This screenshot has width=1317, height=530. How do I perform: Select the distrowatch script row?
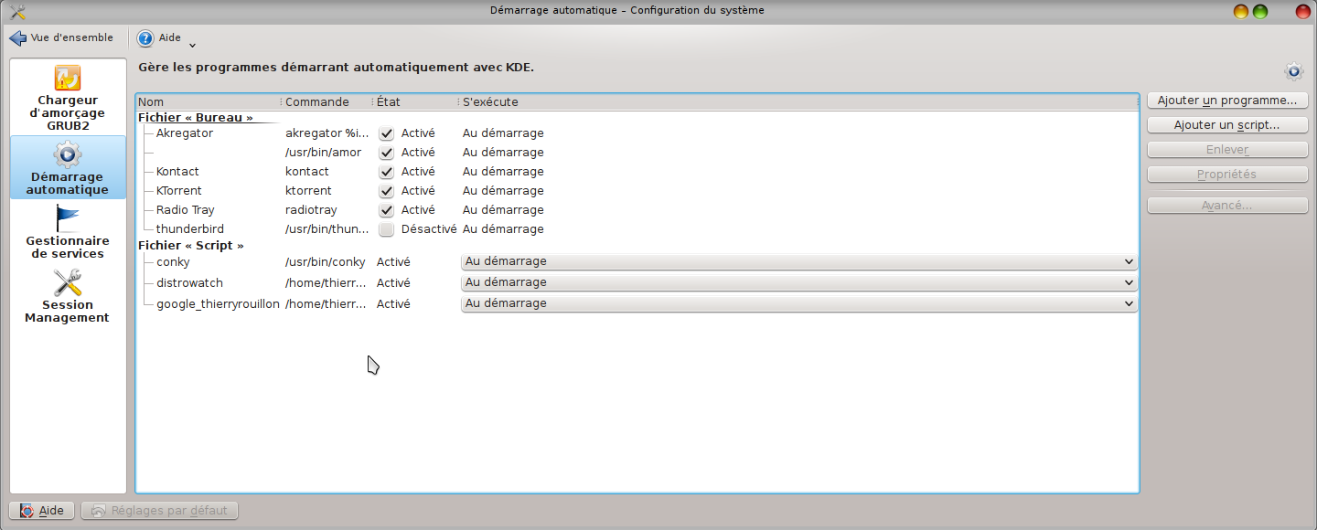[189, 283]
